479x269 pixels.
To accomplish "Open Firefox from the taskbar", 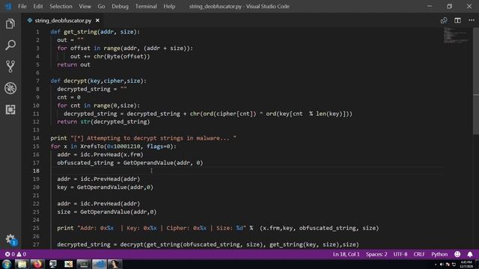I will [37, 264].
